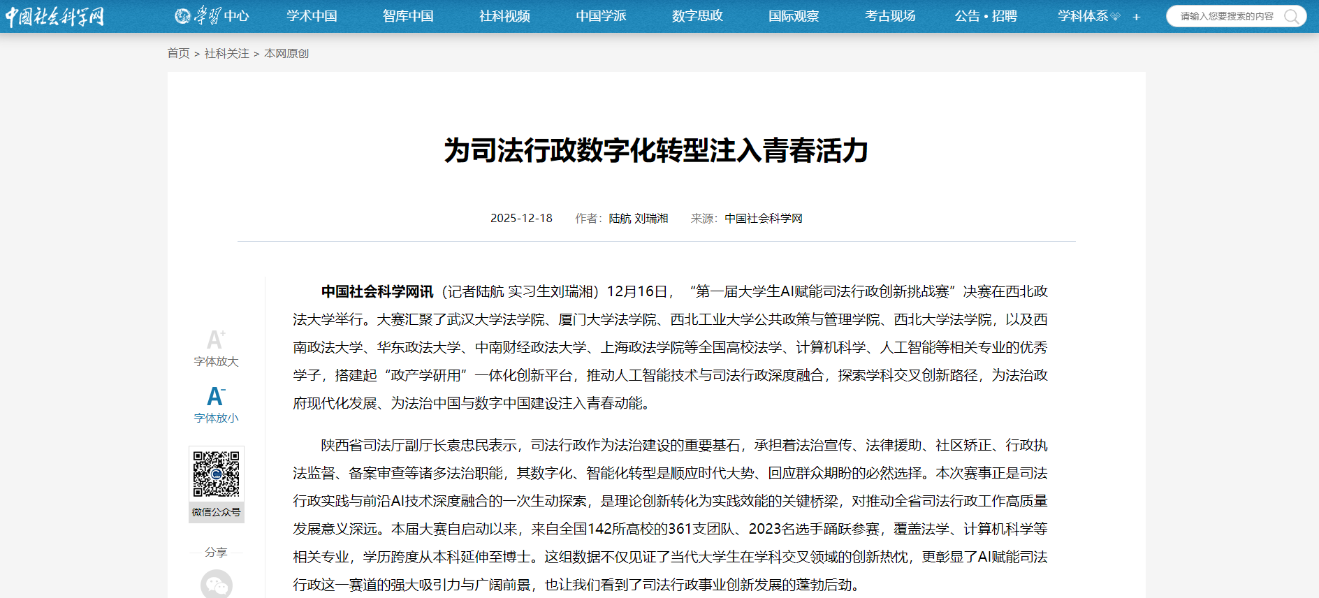Select 社科视频 in the navigation
The image size is (1319, 598).
coord(504,16)
